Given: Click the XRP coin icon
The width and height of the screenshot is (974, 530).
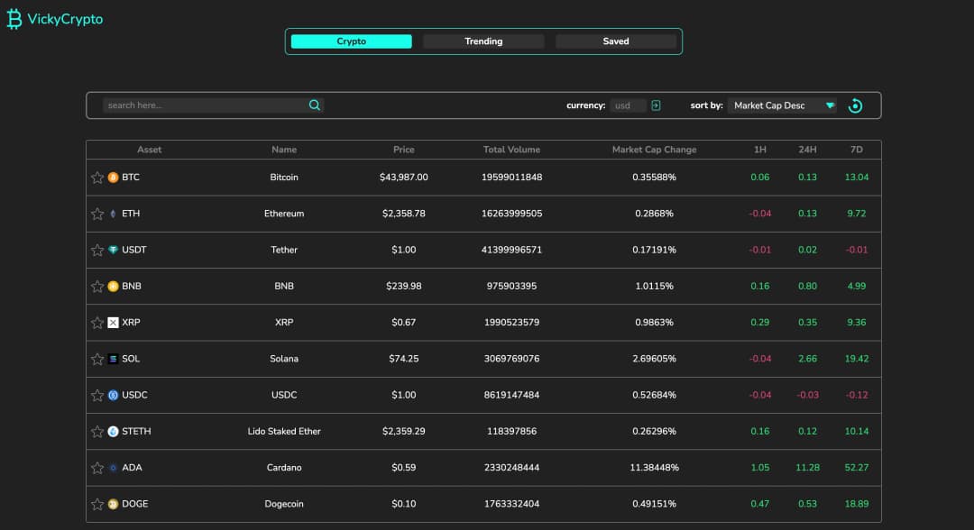Looking at the screenshot, I should 113,323.
